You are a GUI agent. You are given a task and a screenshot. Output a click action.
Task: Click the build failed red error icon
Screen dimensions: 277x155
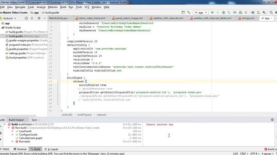(x=9, y=124)
